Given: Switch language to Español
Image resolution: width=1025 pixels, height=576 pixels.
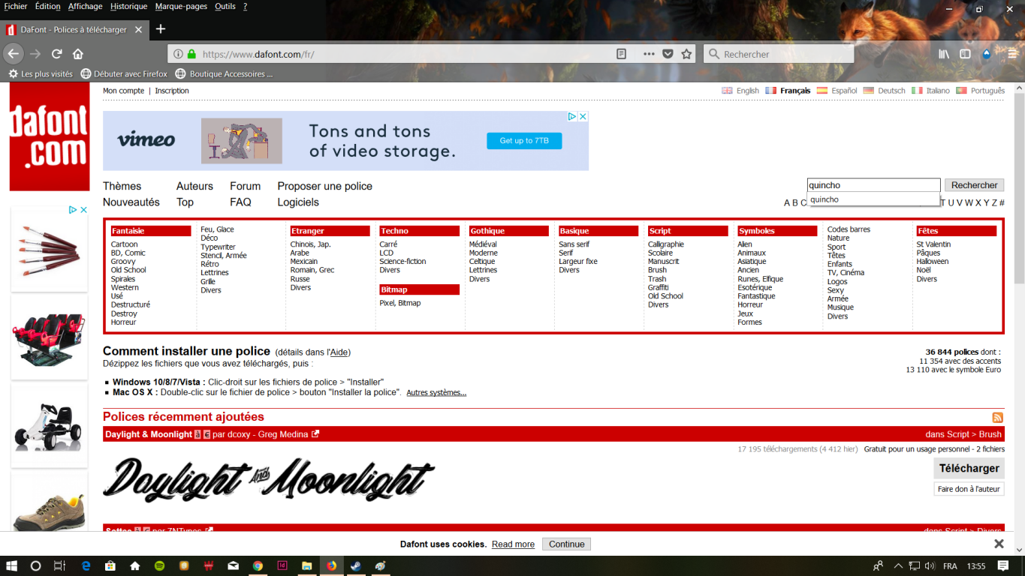Looking at the screenshot, I should click(837, 91).
